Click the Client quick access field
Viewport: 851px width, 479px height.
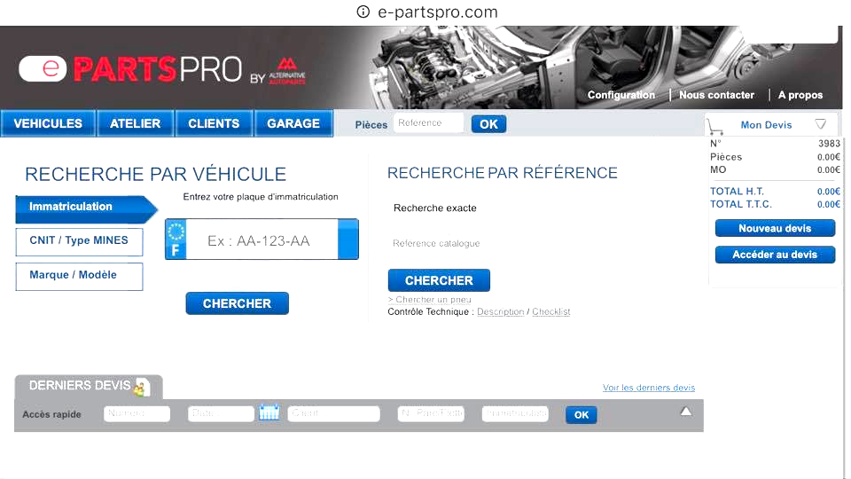tap(334, 413)
